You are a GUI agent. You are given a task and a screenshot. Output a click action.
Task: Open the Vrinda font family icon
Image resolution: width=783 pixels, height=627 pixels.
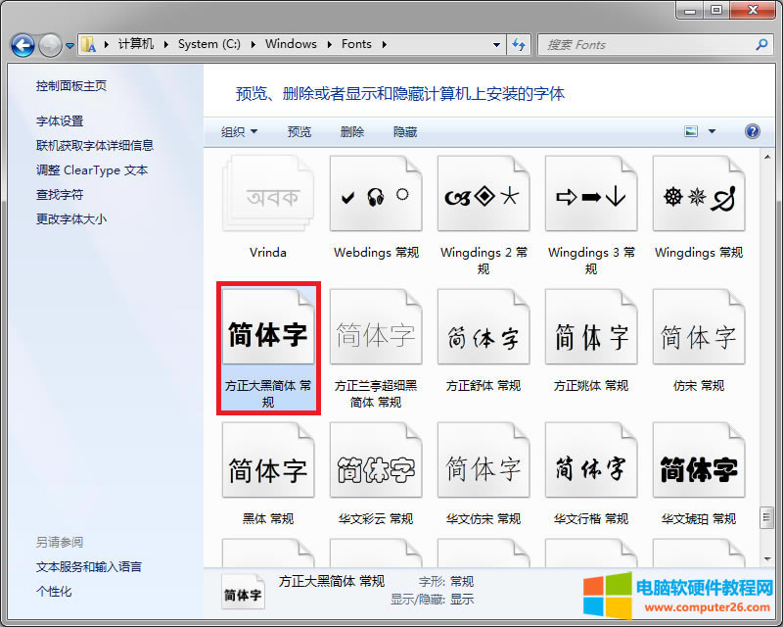click(x=268, y=194)
